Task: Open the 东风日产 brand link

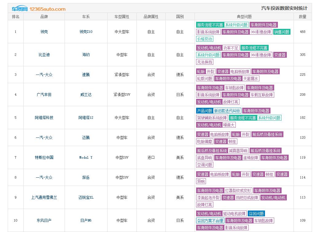Action: [44, 221]
